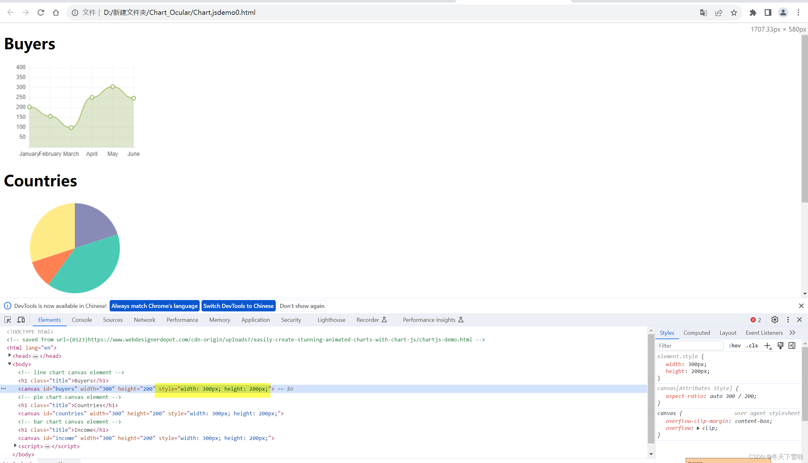Toggle device toolbar emulation

pyautogui.click(x=21, y=320)
